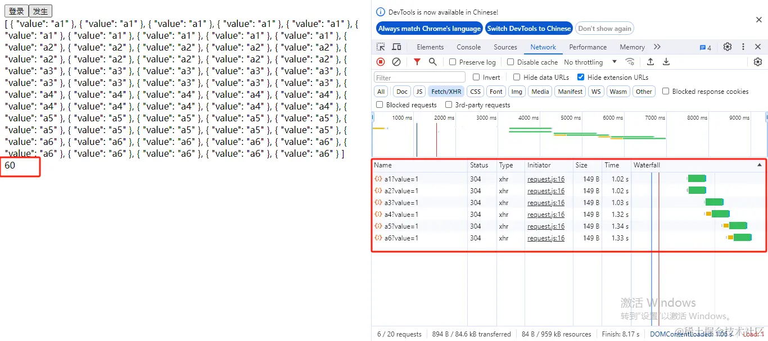Open request.js:16 link for a3 row
768x341 pixels.
[x=546, y=203]
